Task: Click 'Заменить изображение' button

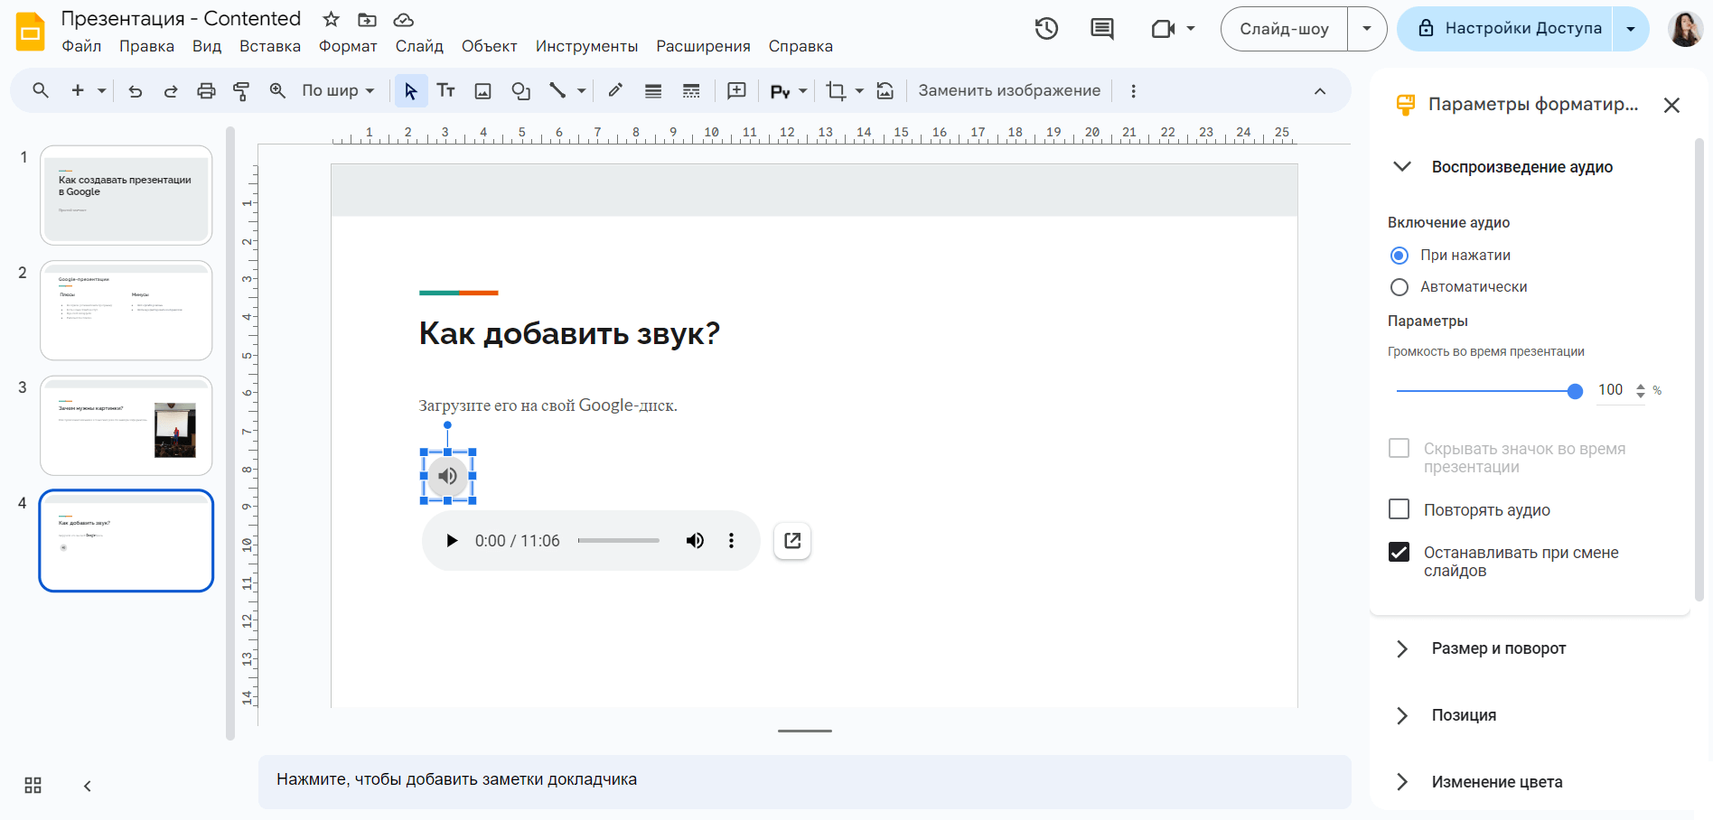Action: pos(1009,90)
